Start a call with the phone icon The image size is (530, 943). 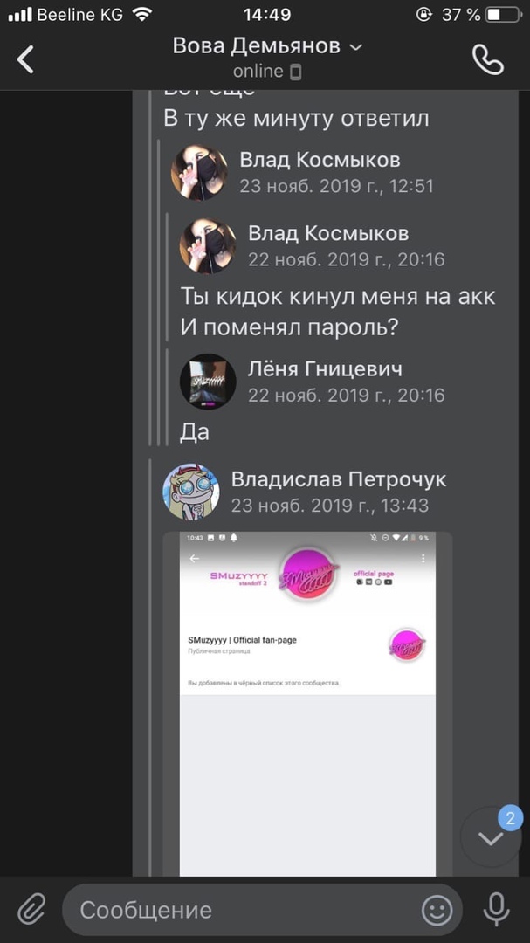coord(488,59)
